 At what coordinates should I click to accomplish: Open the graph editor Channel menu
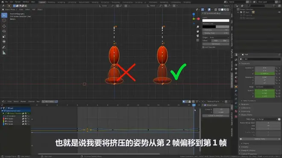pyautogui.click(x=31, y=101)
